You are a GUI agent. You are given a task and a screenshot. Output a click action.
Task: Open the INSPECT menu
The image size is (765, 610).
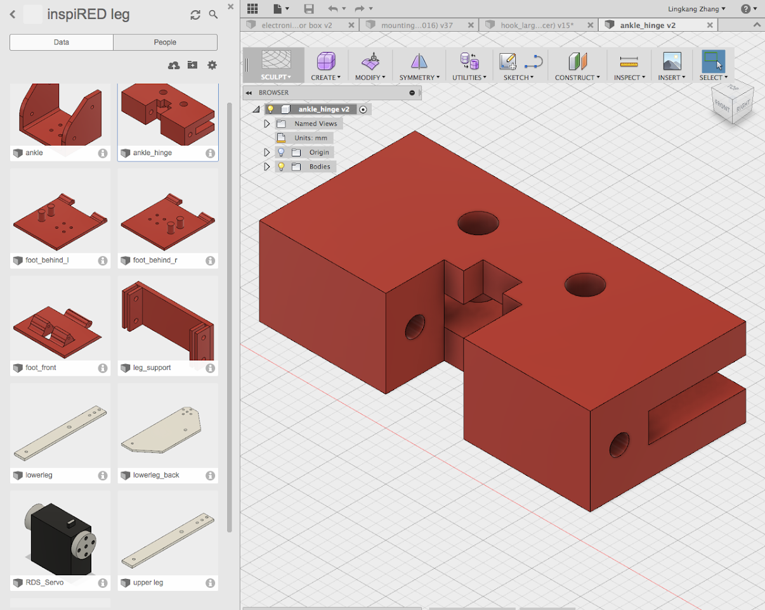(629, 77)
